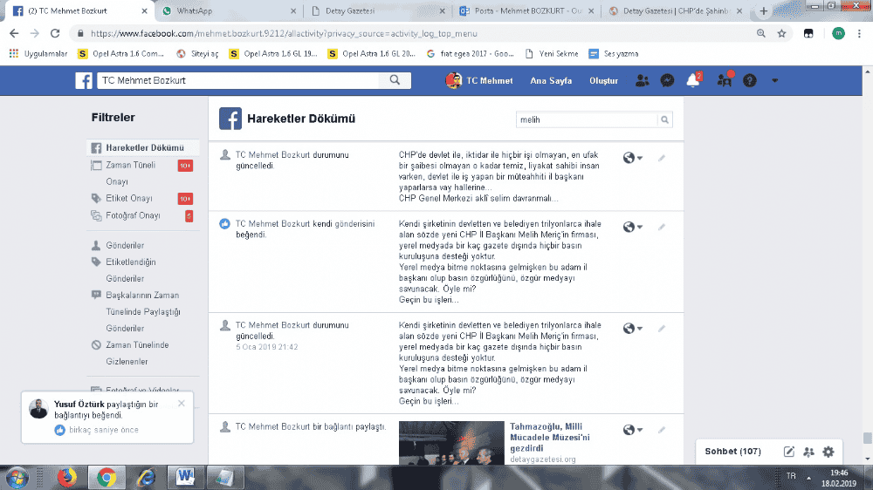Image resolution: width=873 pixels, height=490 pixels.
Task: Open Windows Start button
Action: click(x=17, y=478)
